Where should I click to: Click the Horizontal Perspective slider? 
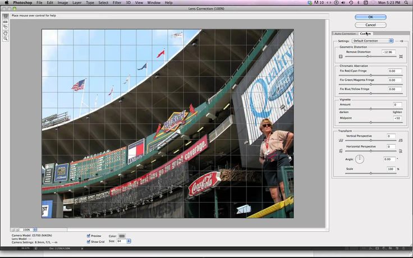[371, 151]
